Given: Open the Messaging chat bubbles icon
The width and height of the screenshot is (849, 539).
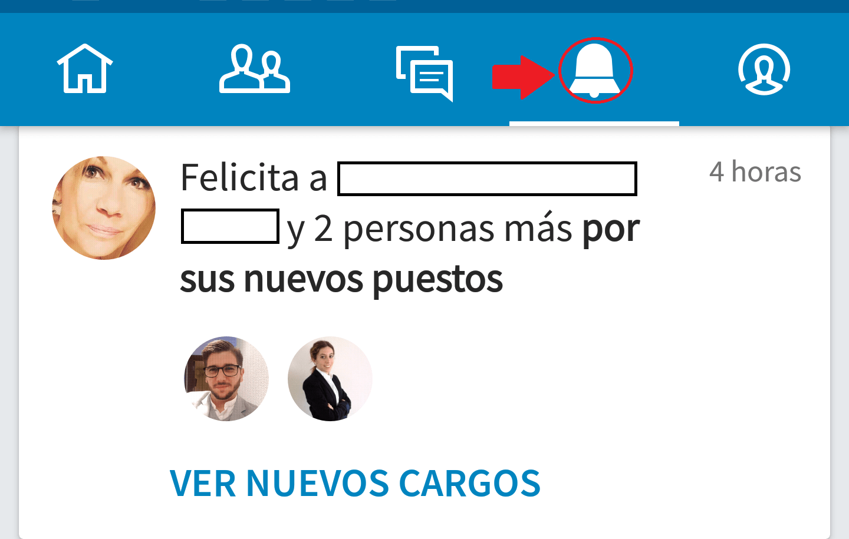Looking at the screenshot, I should (424, 74).
